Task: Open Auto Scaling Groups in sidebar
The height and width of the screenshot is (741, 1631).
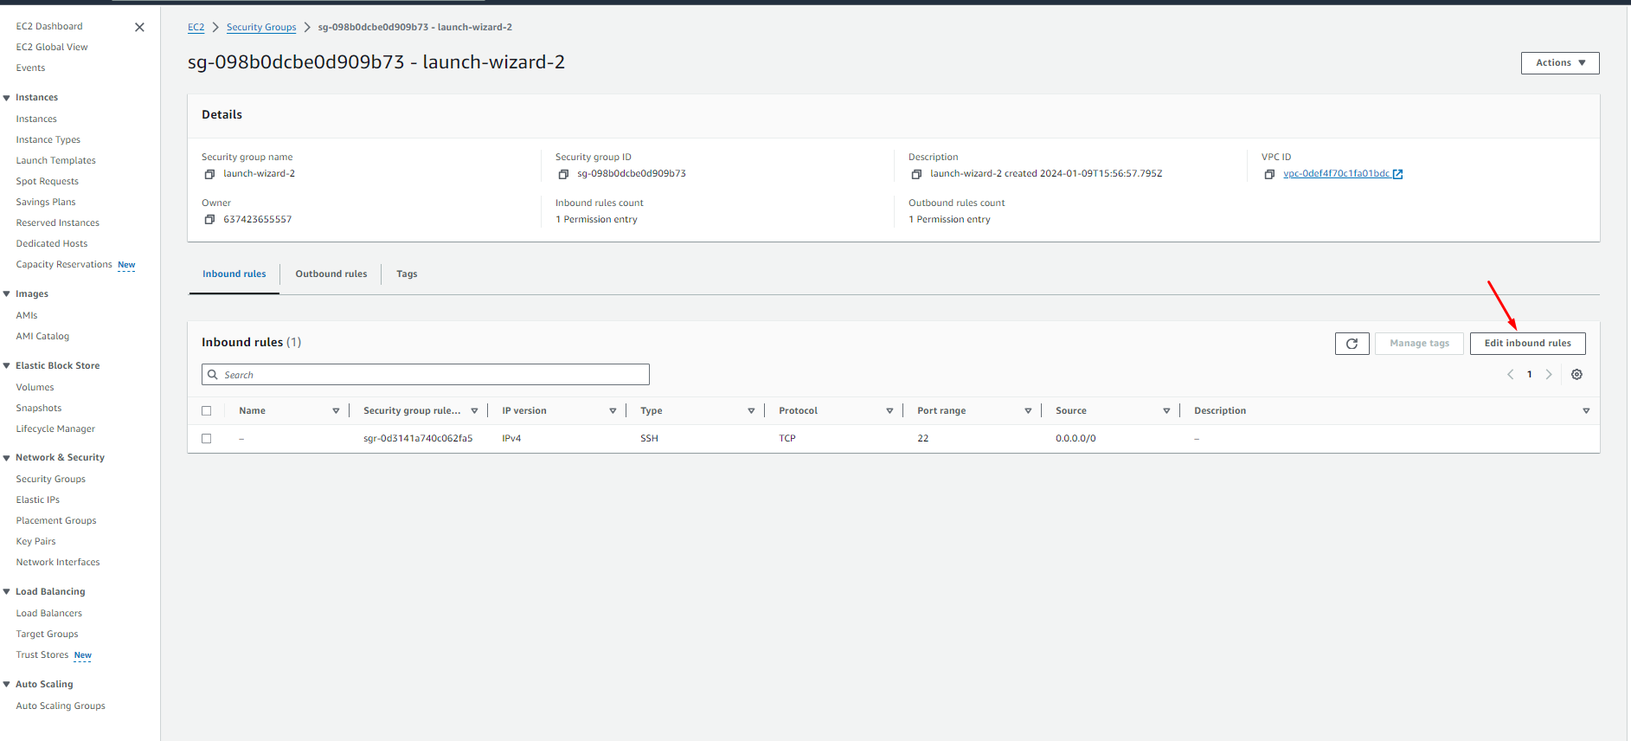Action: pyautogui.click(x=61, y=706)
